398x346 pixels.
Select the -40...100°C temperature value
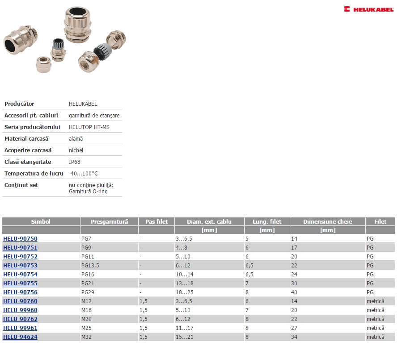click(83, 174)
